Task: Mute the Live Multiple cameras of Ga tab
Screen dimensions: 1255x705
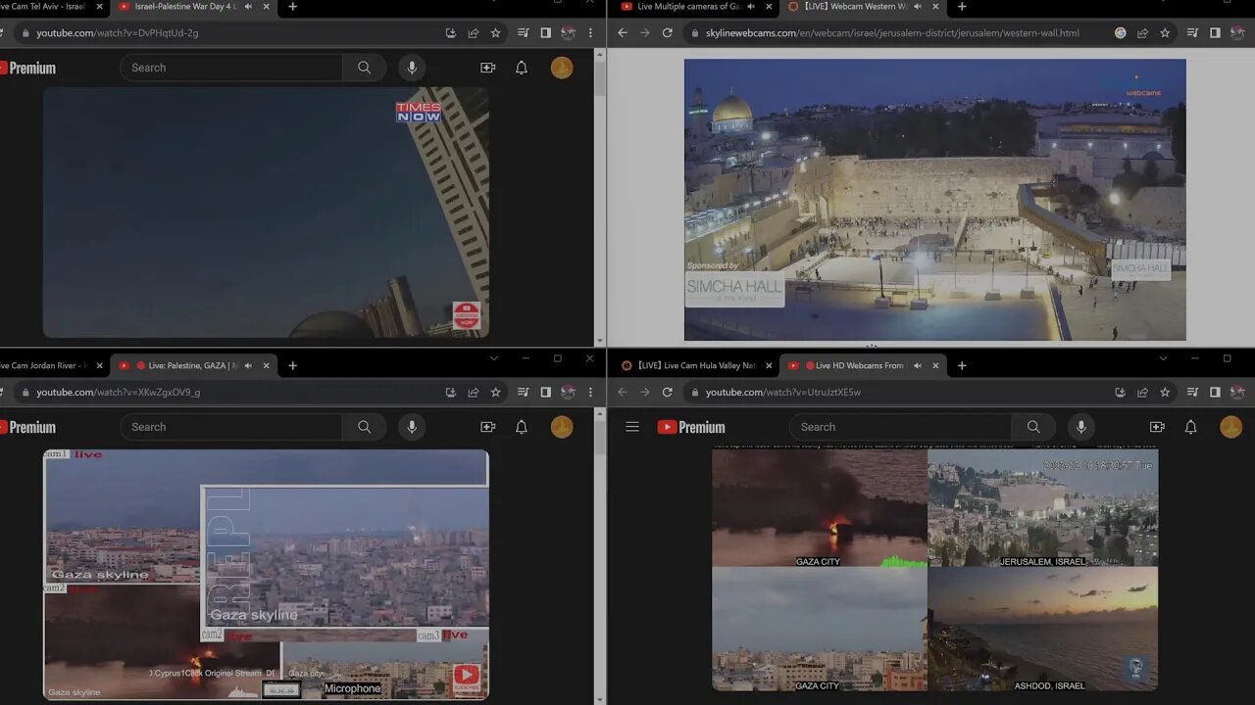Action: tap(751, 7)
